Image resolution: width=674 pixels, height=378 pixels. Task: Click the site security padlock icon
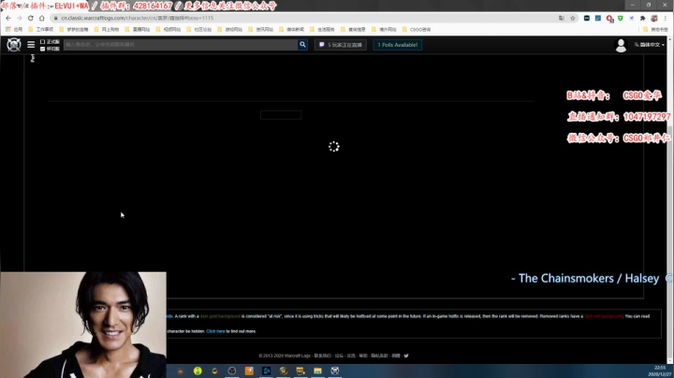pyautogui.click(x=55, y=18)
